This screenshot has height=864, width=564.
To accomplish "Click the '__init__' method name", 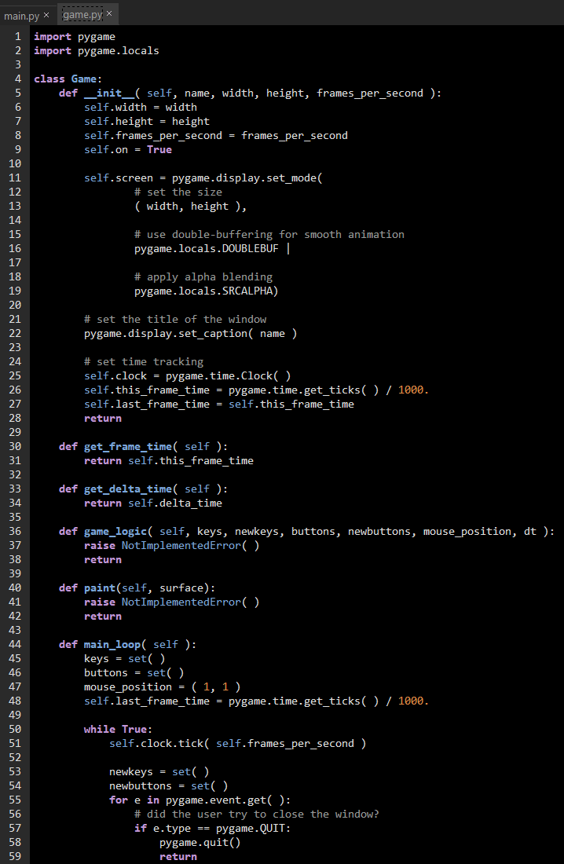I will pos(109,93).
